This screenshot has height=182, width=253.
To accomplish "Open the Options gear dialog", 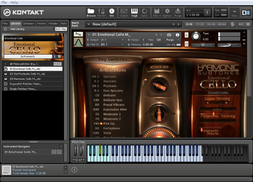I will click(x=167, y=13).
